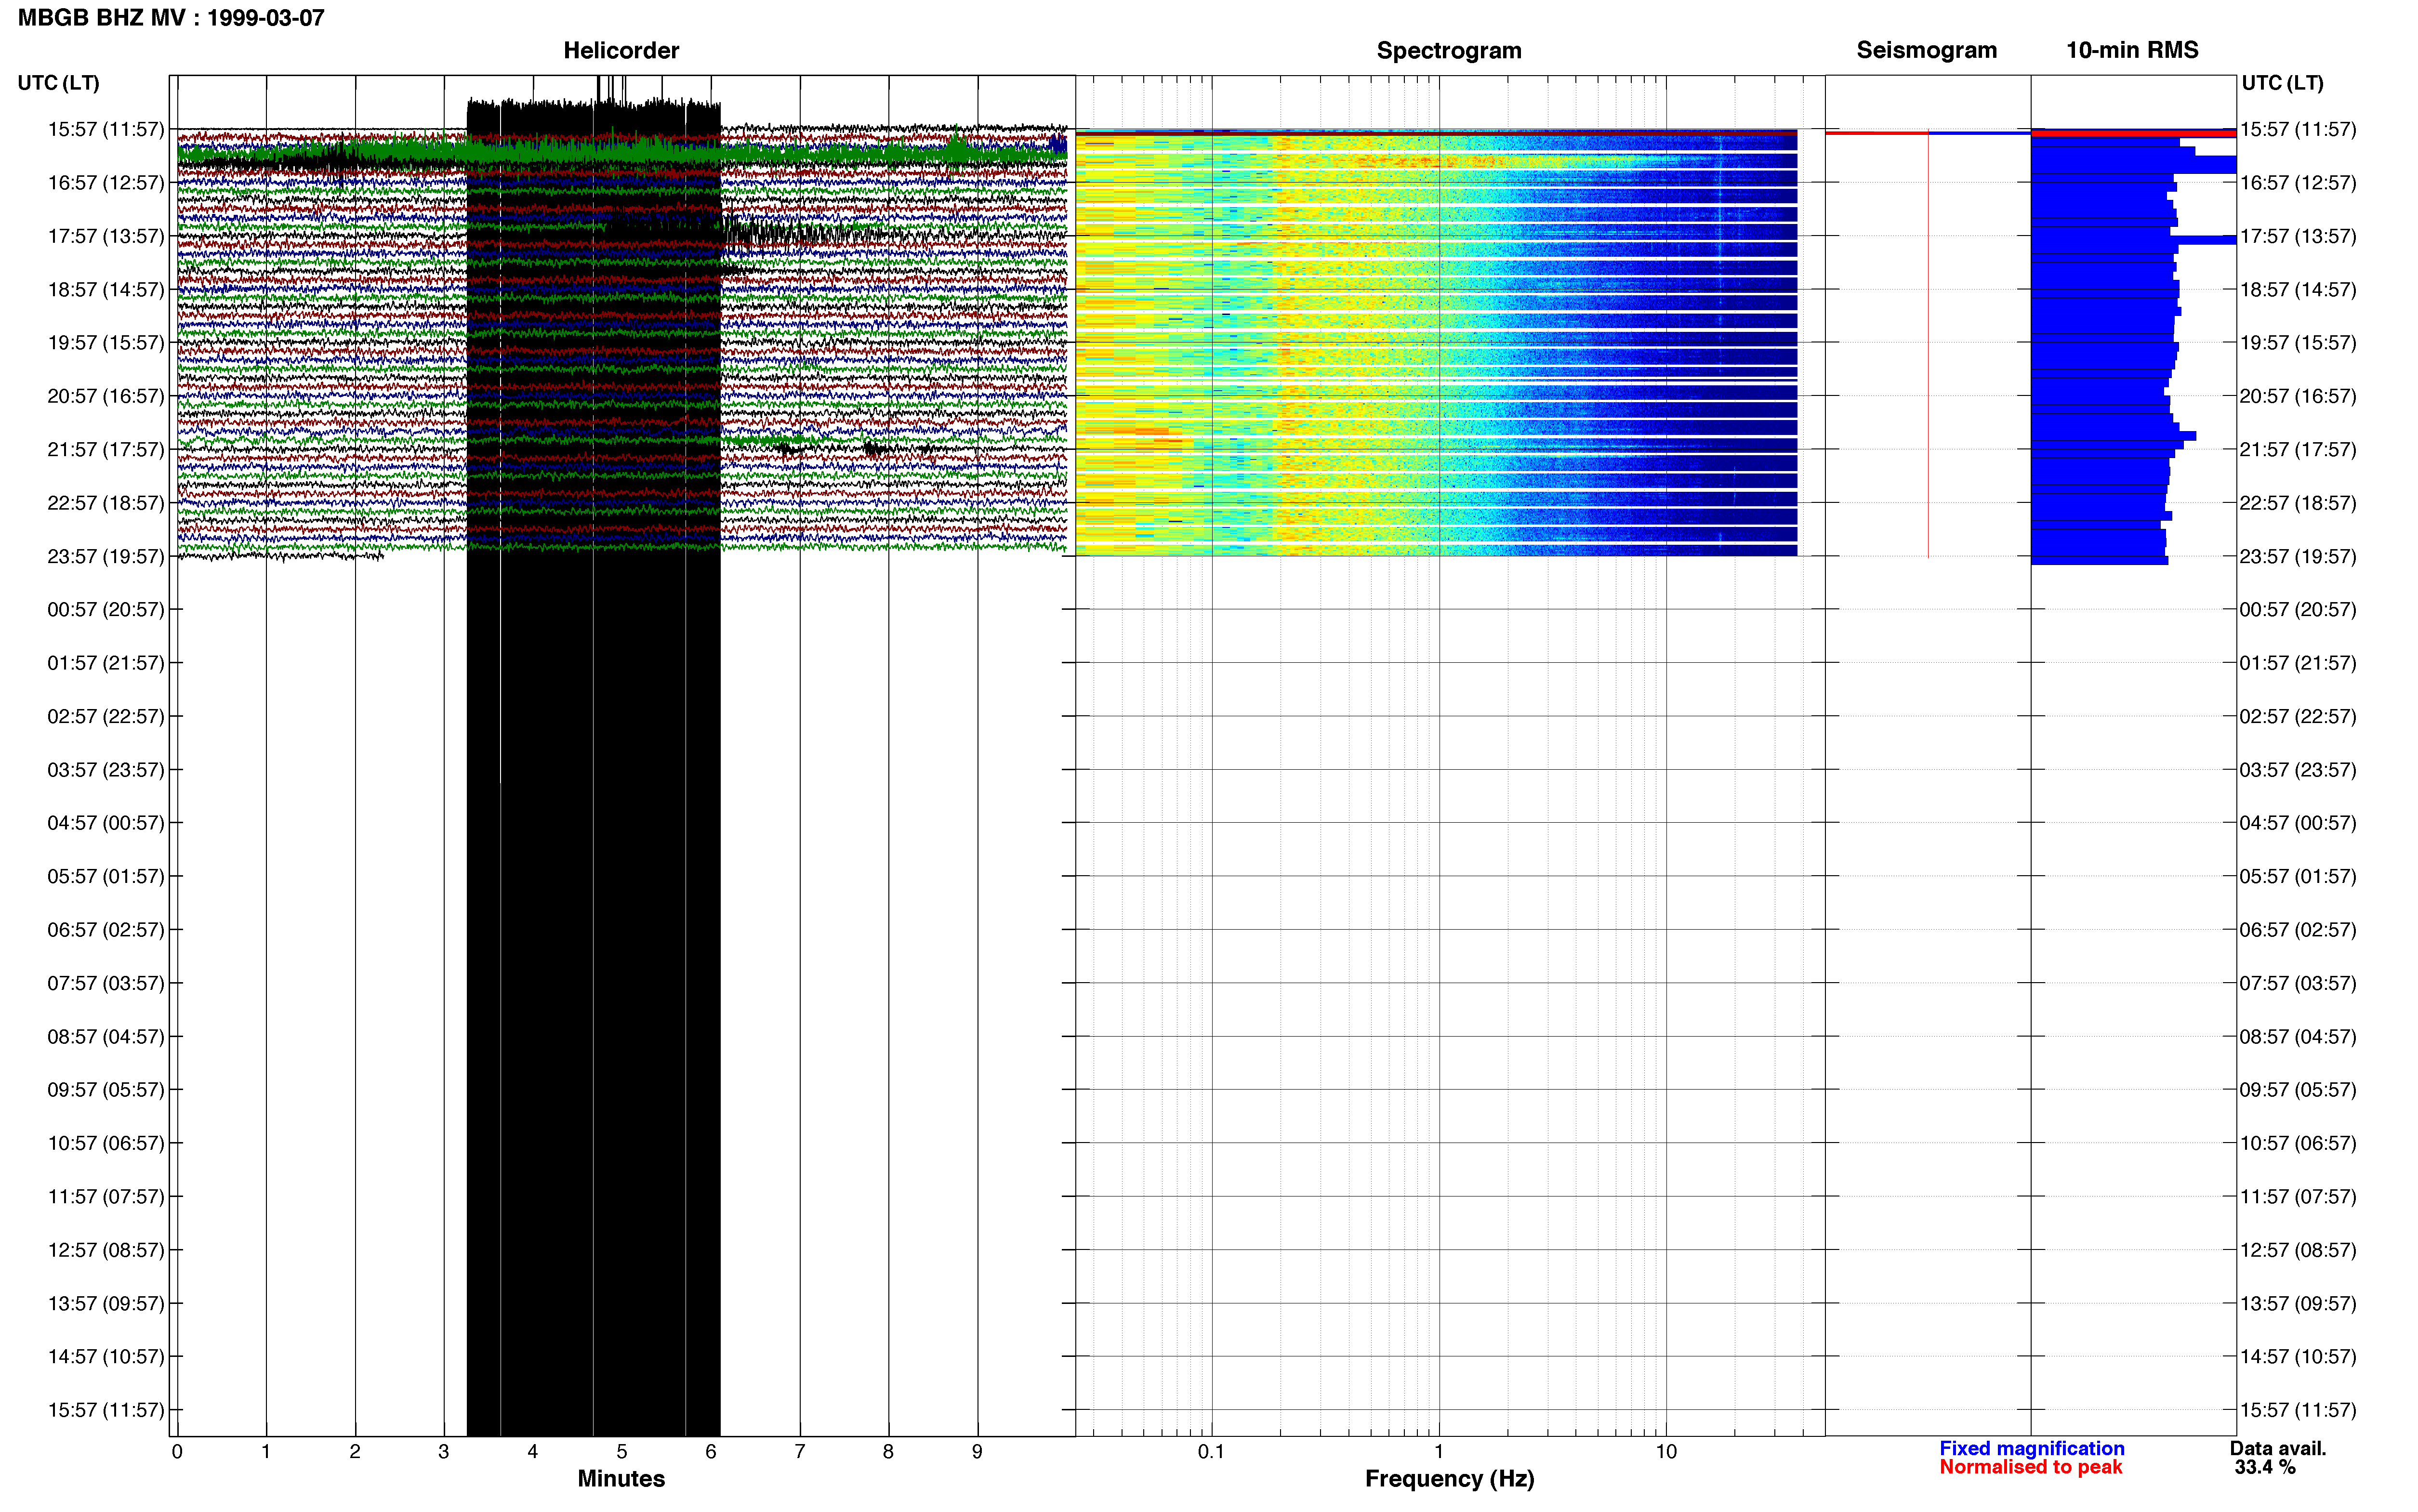Viewport: 2418px width, 1512px height.
Task: Click the '10-min RMS' panel heading
Action: tap(2132, 50)
